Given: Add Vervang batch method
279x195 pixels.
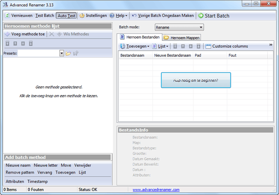Looking at the screenshot, I should click(x=45, y=172).
